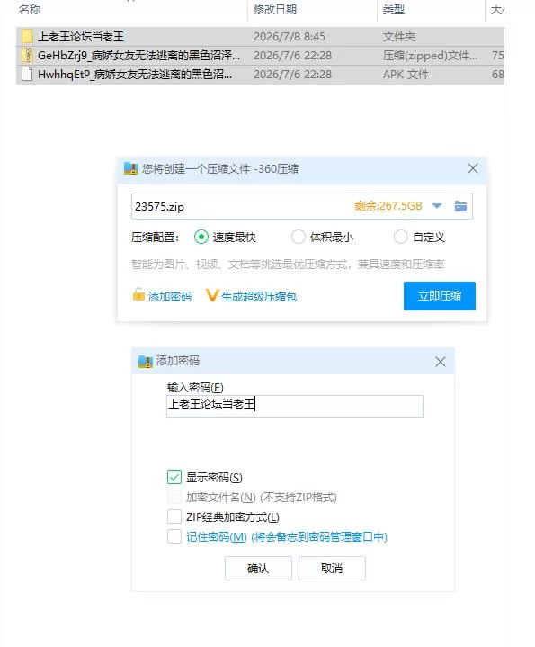Click the date 2026/7/8 8:45 cell
Image resolution: width=535 pixels, height=647 pixels.
290,37
